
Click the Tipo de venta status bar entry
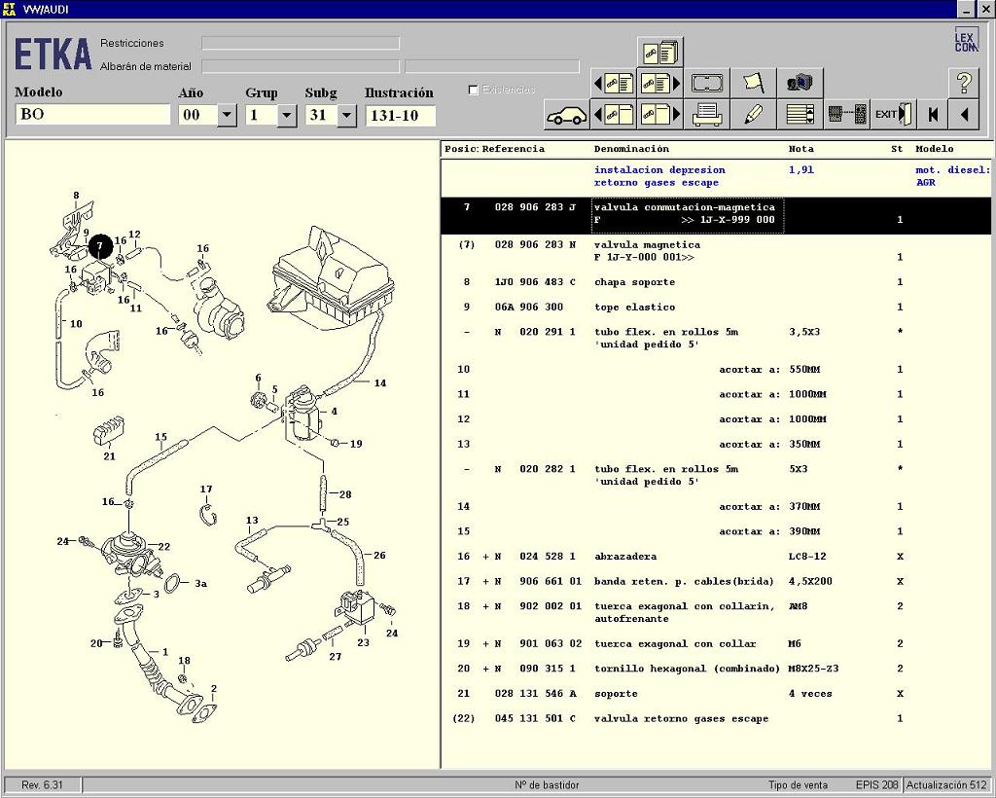point(798,785)
